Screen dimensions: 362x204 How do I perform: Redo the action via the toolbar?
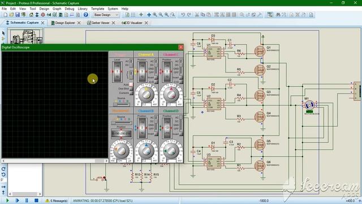click(189, 15)
